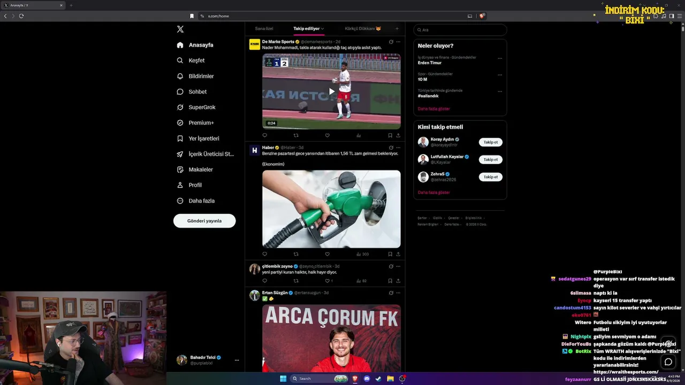Viewport: 685px width, 385px height.
Task: Open more options on De Marke Sports post
Action: 398,42
